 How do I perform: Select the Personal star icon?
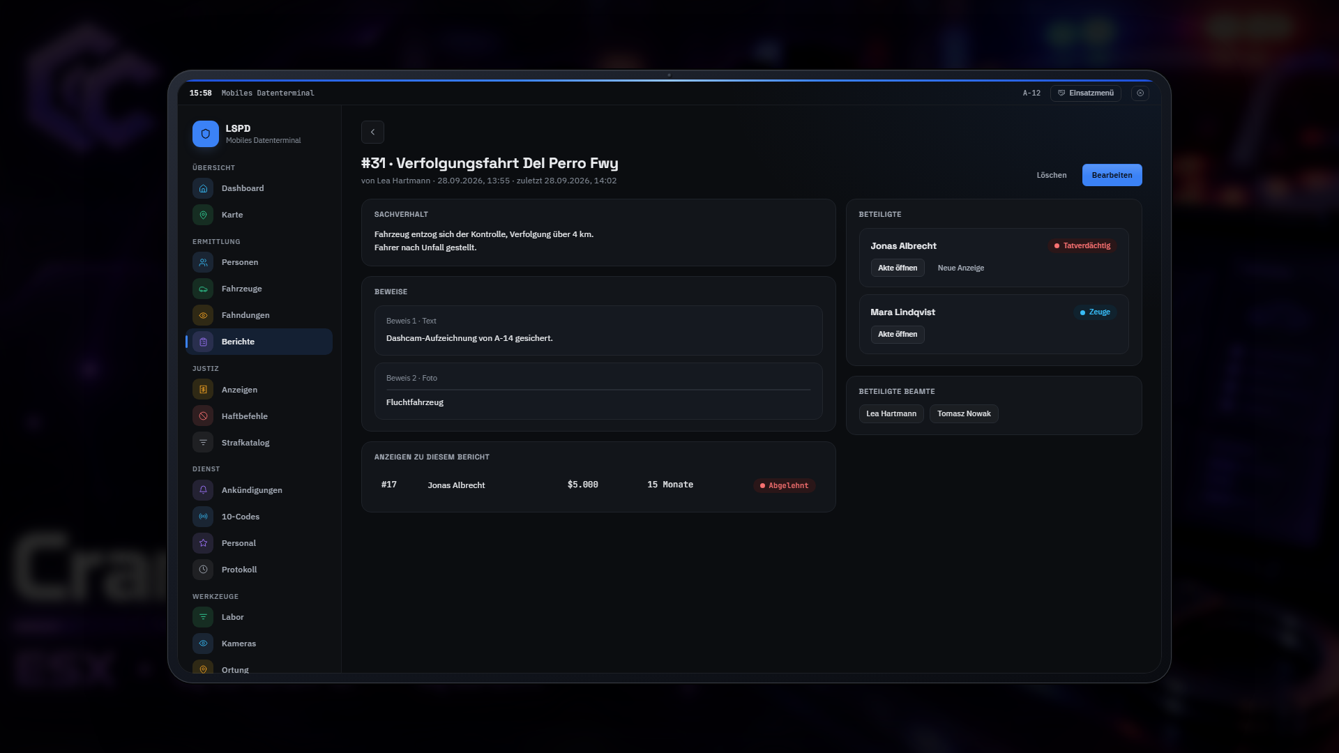(x=203, y=543)
